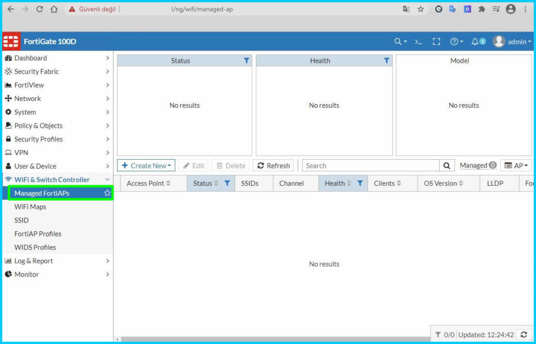Expand the Dashboard menu
This screenshot has width=536, height=344.
tap(57, 58)
